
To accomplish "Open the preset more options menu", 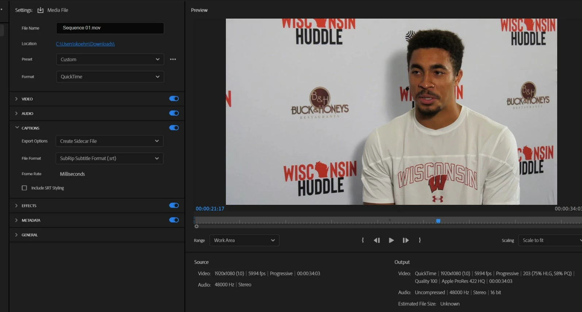I will pos(173,59).
